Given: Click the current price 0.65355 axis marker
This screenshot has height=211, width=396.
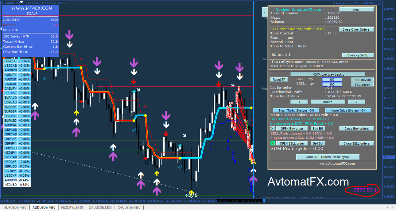Looking at the screenshot, I should [389, 157].
